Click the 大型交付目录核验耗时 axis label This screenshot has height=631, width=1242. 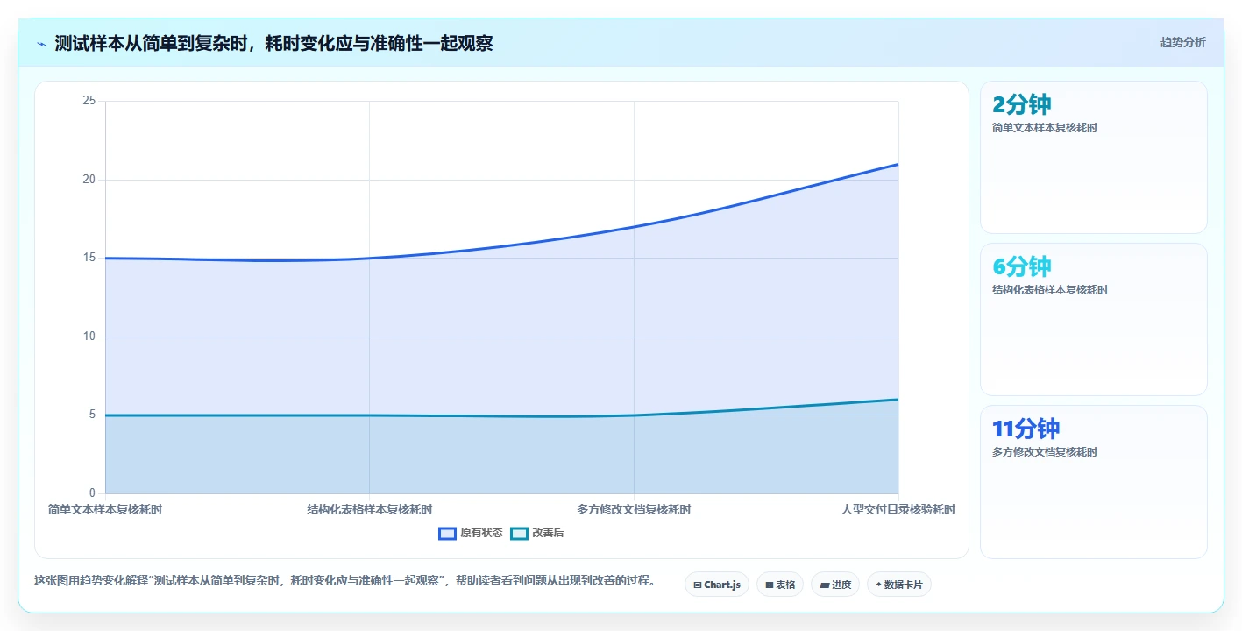coord(898,509)
